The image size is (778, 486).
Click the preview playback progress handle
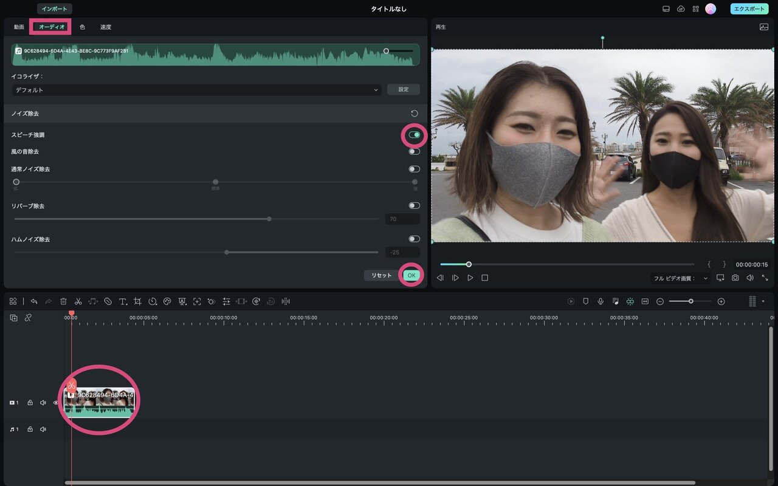tap(469, 264)
